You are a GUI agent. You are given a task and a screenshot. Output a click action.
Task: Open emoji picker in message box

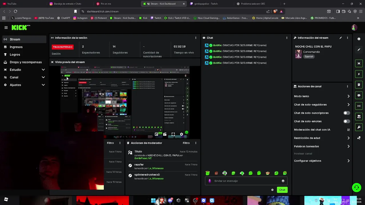[x=283, y=181]
